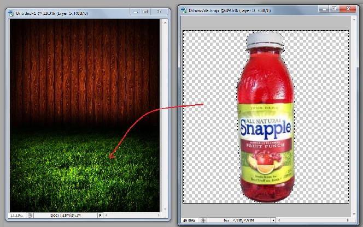Click the vertical scroll up arrow in the dz.bmp window
363x227 pixels.
(354, 20)
